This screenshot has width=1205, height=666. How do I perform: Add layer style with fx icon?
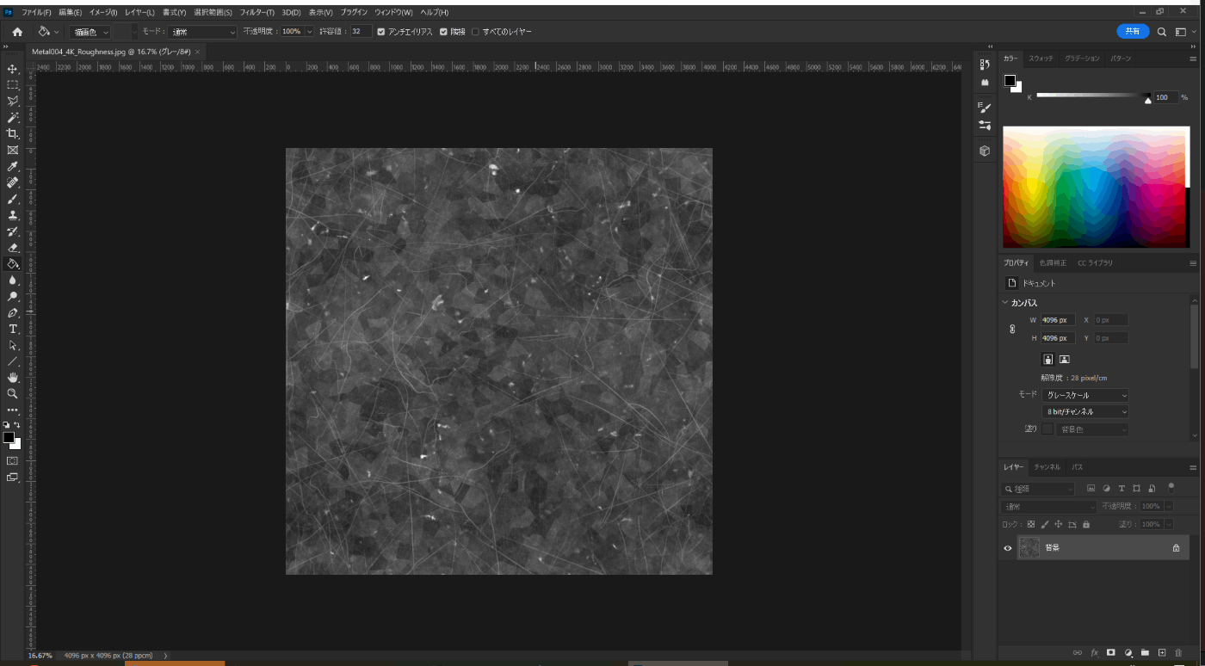[1095, 653]
